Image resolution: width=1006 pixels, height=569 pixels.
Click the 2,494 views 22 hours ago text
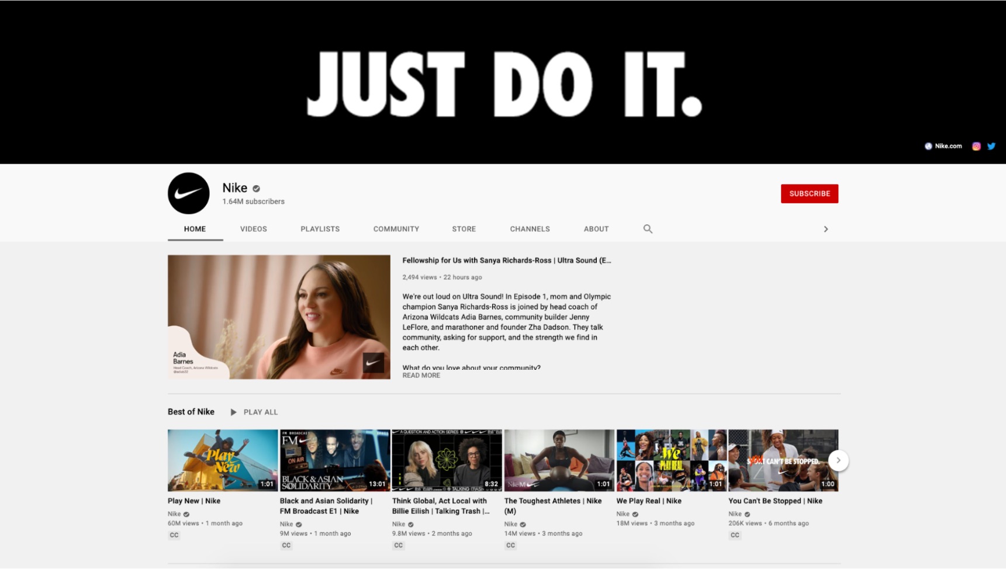(442, 277)
